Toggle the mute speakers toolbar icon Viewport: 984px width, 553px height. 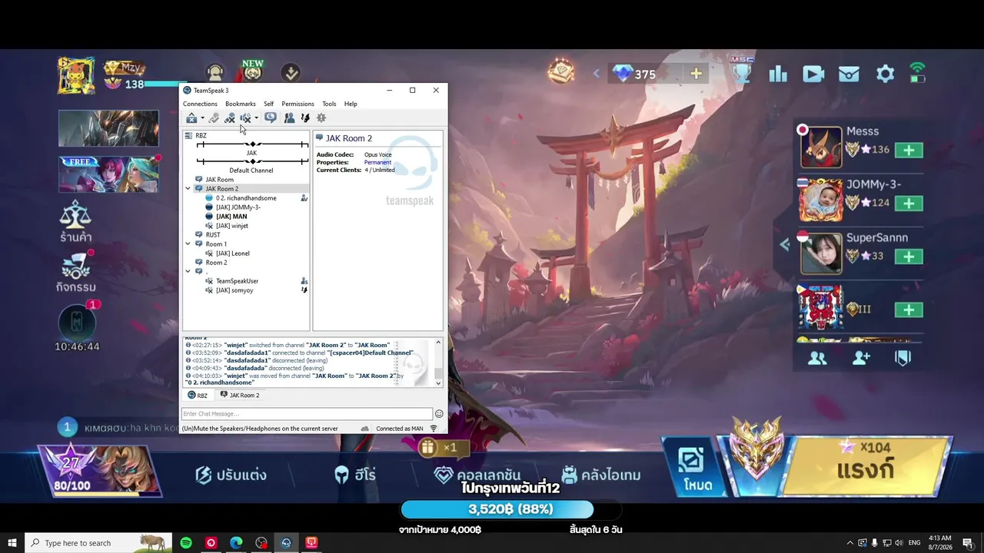pos(245,118)
